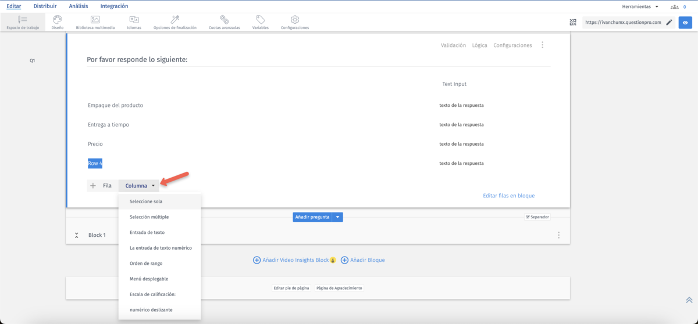Open the Herramientas dropdown

(x=640, y=7)
